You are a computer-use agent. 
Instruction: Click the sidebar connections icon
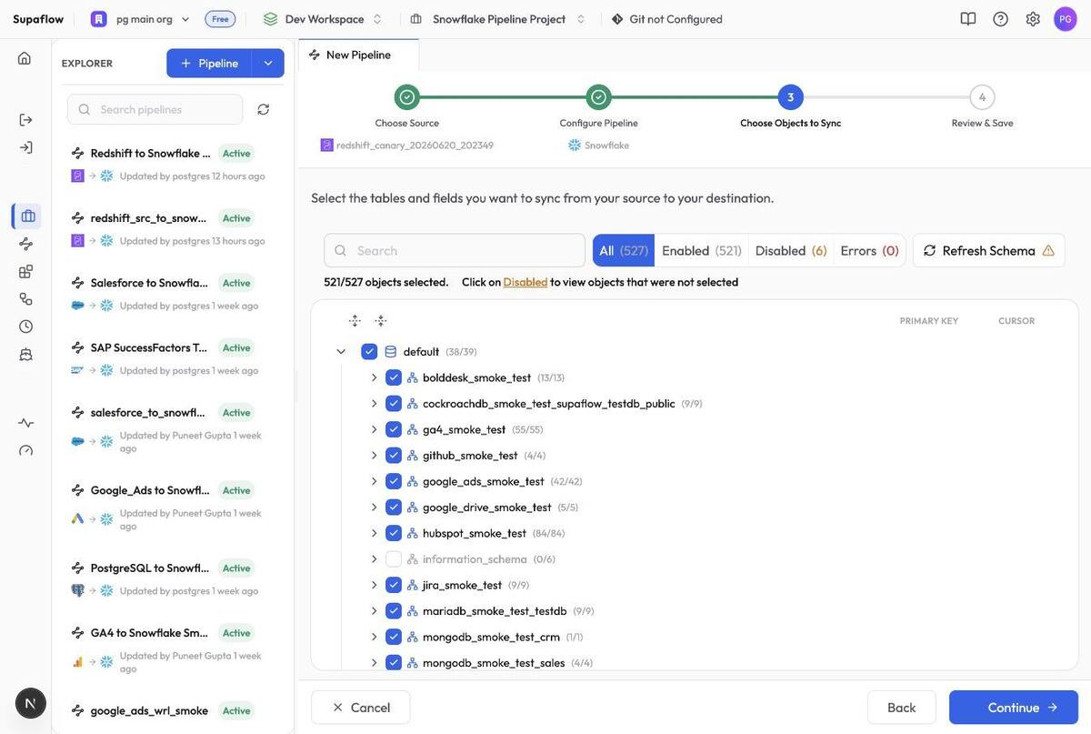tap(25, 299)
